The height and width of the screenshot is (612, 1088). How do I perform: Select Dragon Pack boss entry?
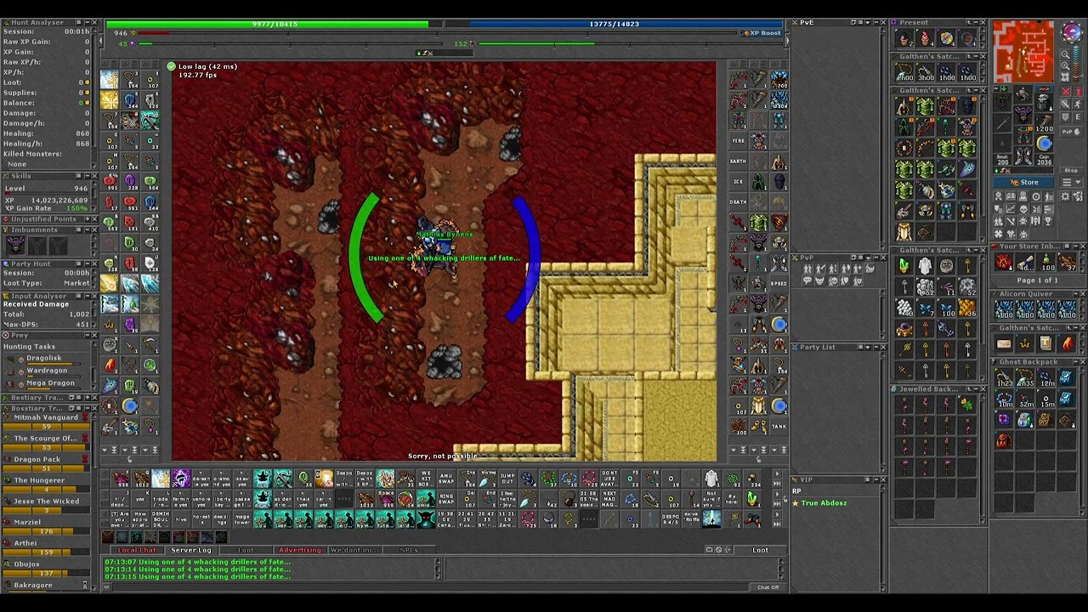[46, 462]
